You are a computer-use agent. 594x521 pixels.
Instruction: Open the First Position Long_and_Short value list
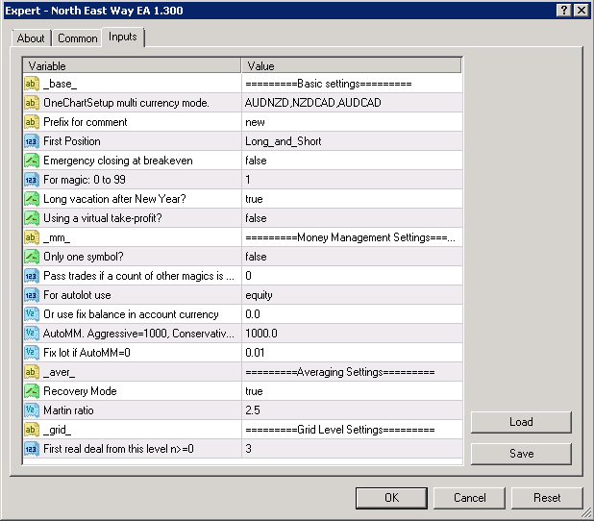click(351, 141)
